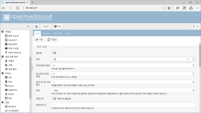Image resolution: width=201 pixels, height=113 pixels.
Task: Open SNMP service in the sidebar
Action: click(x=9, y=94)
